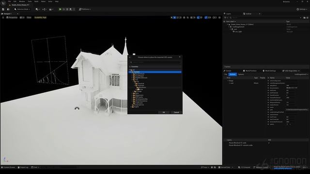Open the Add content dropdown icon
Screen dimensions: 310x174
[38, 9]
